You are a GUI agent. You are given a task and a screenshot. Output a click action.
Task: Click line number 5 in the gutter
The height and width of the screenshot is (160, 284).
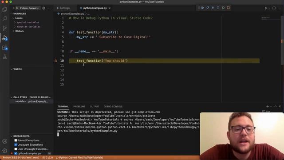tap(63, 37)
